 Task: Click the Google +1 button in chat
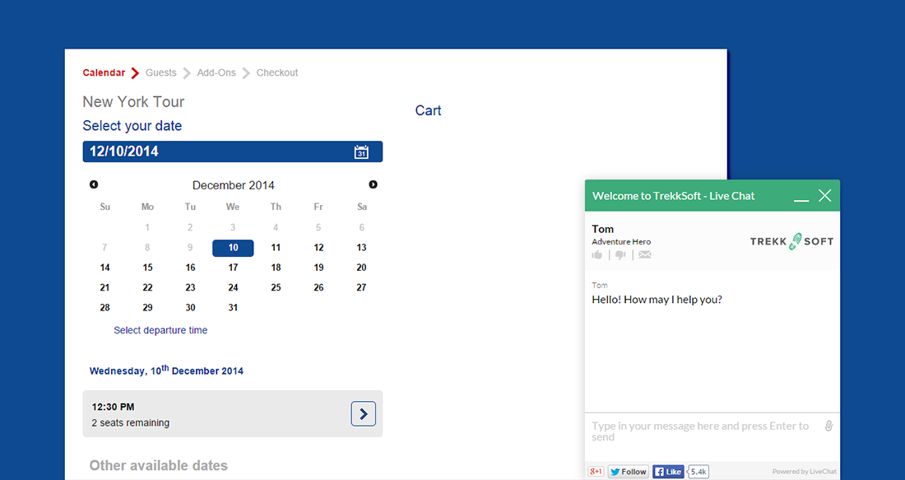(596, 472)
